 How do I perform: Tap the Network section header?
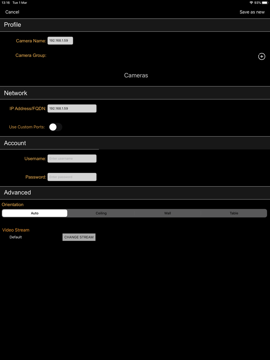point(135,93)
